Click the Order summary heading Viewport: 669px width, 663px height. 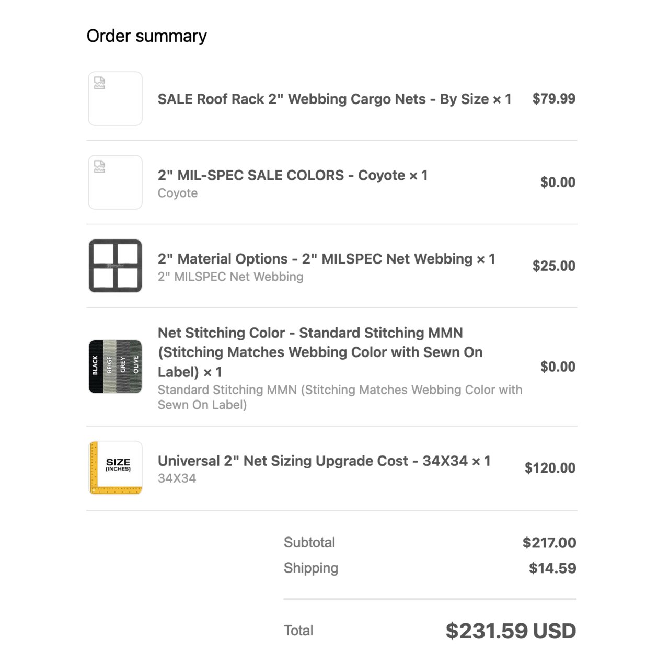pyautogui.click(x=146, y=36)
